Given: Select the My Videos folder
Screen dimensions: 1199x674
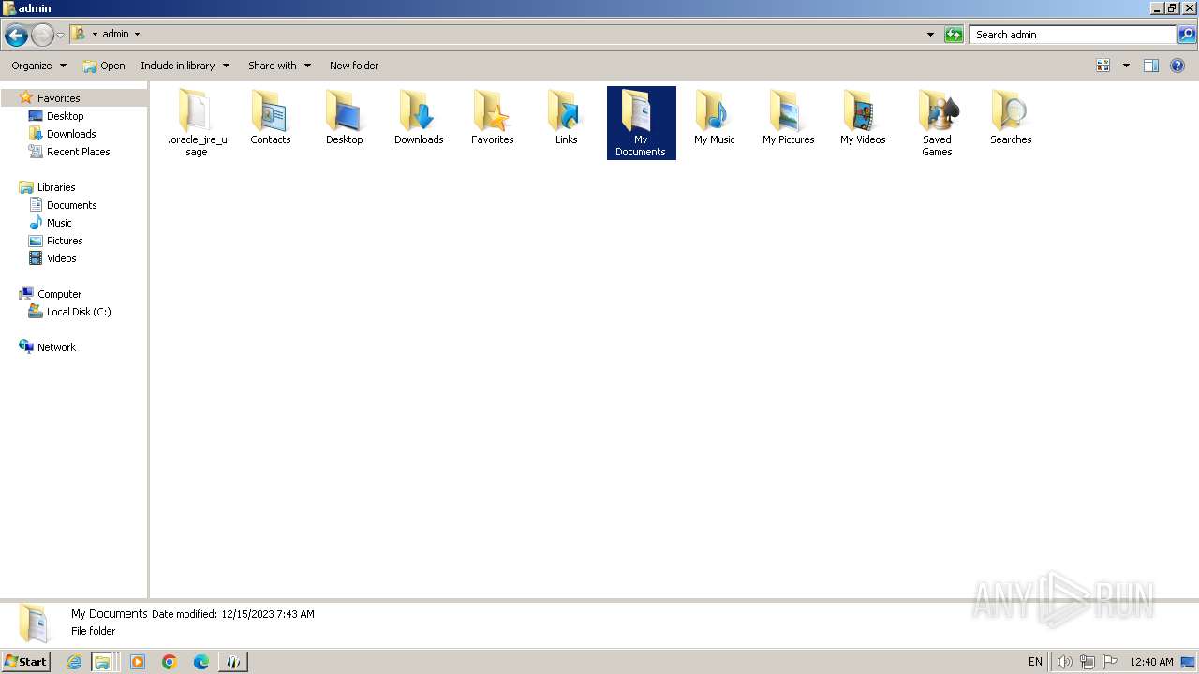Looking at the screenshot, I should (x=862, y=118).
